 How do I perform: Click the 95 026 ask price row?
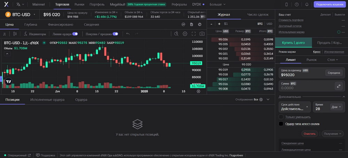[241, 39]
